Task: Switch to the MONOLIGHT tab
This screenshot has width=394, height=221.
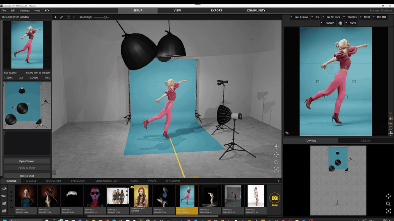Action: coord(53,180)
